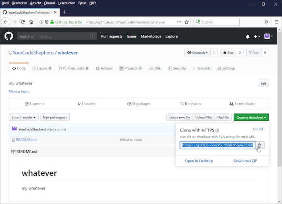Show site information icon in address bar
The image size is (282, 204).
(x=41, y=22)
